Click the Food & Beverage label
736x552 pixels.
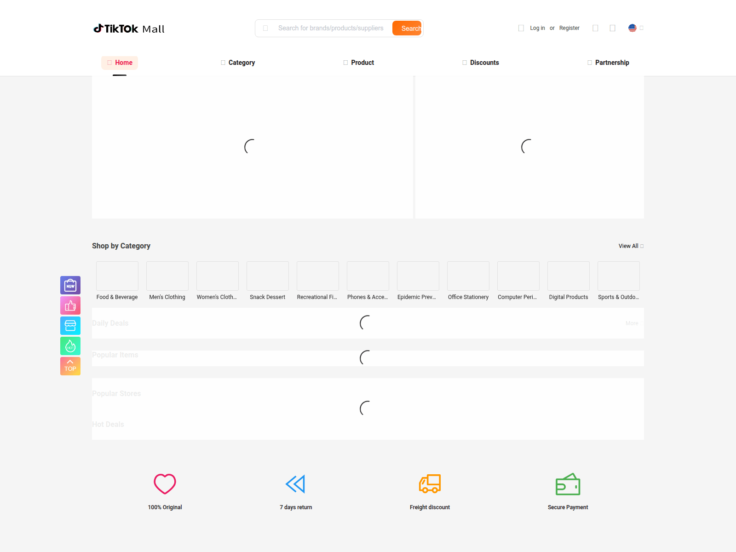pyautogui.click(x=117, y=297)
